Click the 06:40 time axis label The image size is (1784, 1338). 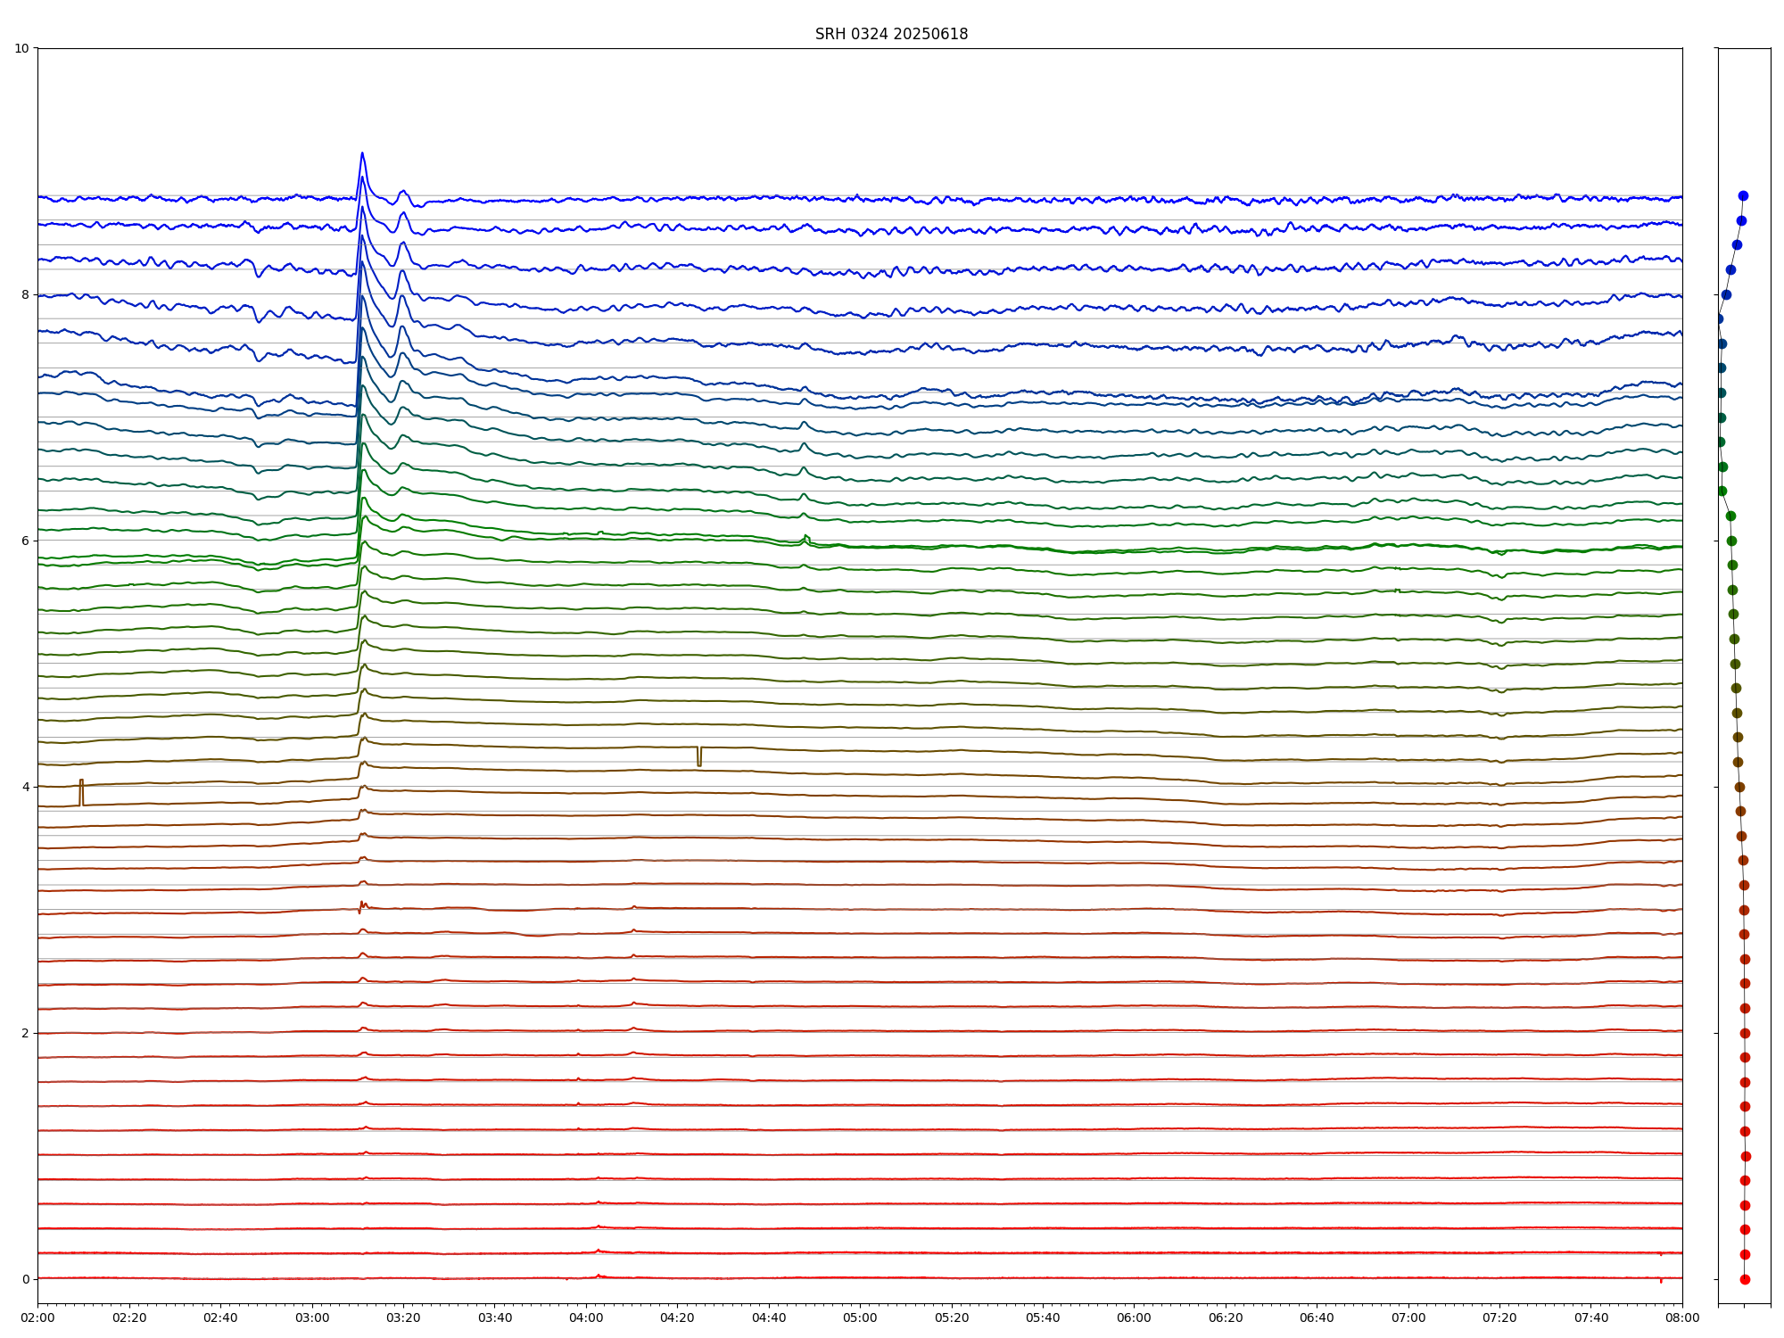click(1317, 1317)
